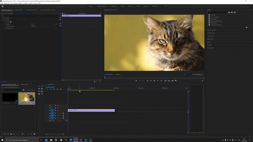The image size is (253, 142).
Task: Open Protokoll collapsed panel
Action: [209, 45]
